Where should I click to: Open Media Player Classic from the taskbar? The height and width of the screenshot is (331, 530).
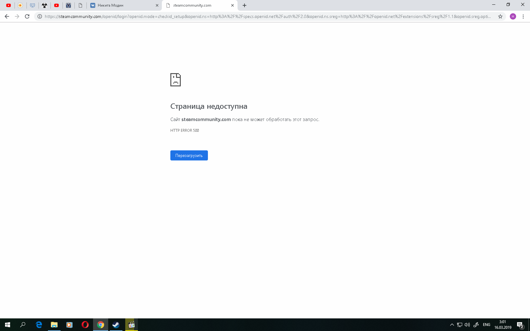point(132,325)
